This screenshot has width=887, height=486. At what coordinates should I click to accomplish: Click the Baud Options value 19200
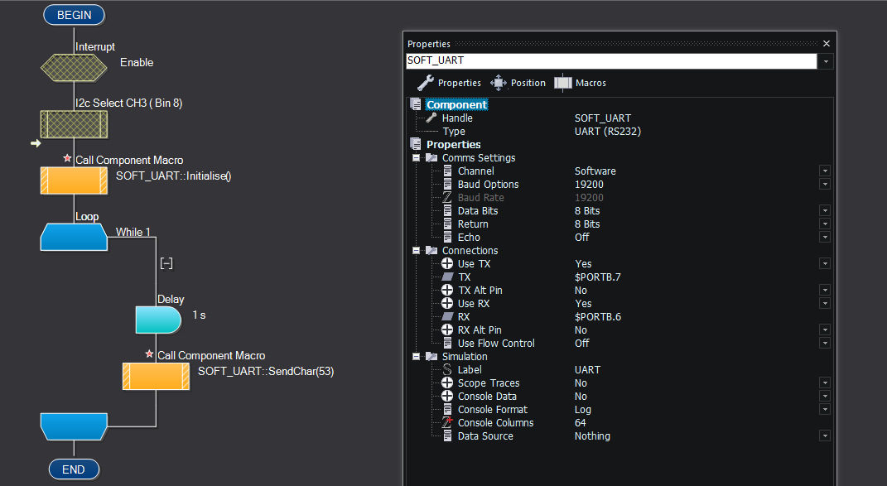589,185
